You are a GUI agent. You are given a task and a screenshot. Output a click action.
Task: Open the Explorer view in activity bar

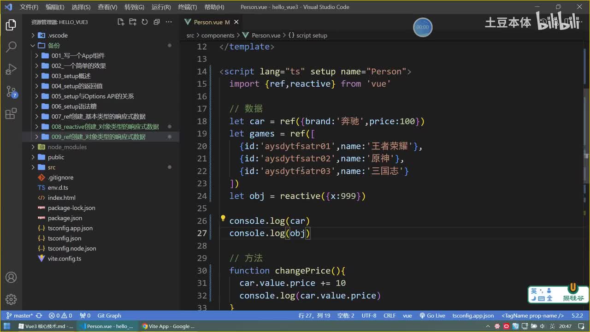(11, 25)
